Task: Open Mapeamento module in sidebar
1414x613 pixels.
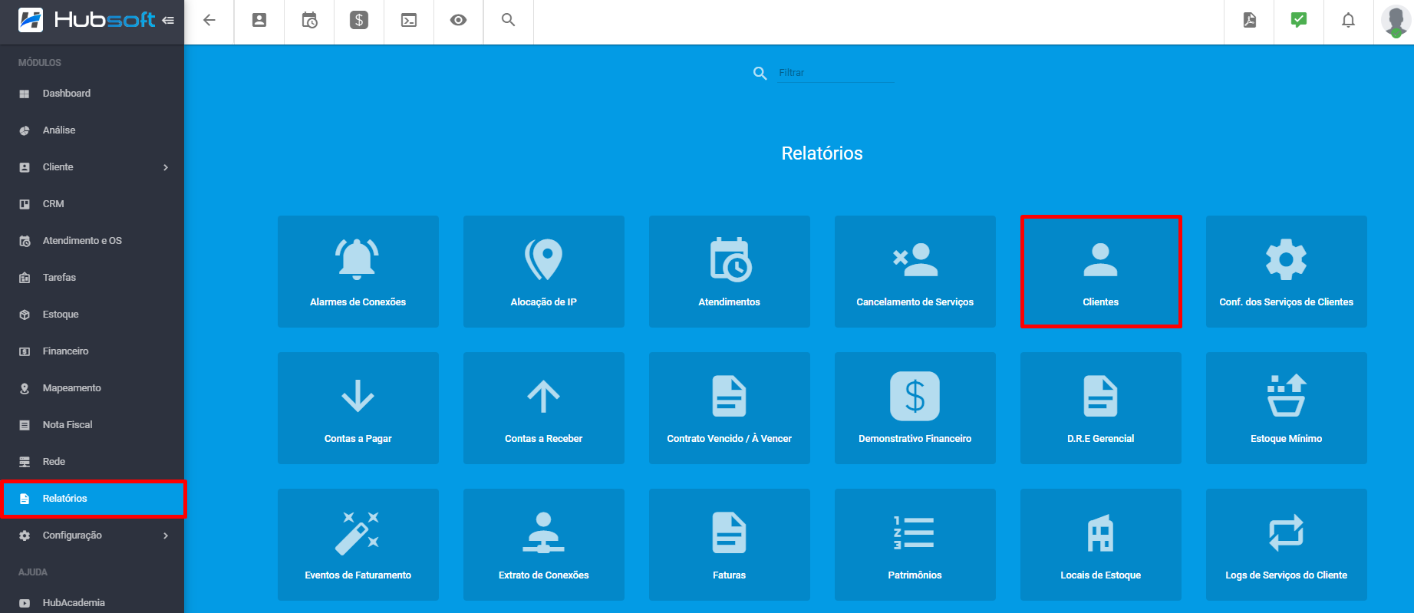Action: pos(92,388)
